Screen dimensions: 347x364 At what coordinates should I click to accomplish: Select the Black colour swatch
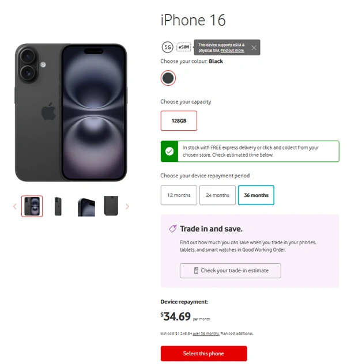point(168,78)
